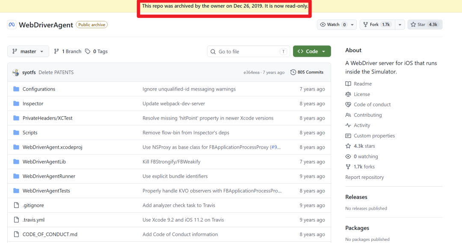
Task: Click the Inspector folder icon
Action: (16, 103)
